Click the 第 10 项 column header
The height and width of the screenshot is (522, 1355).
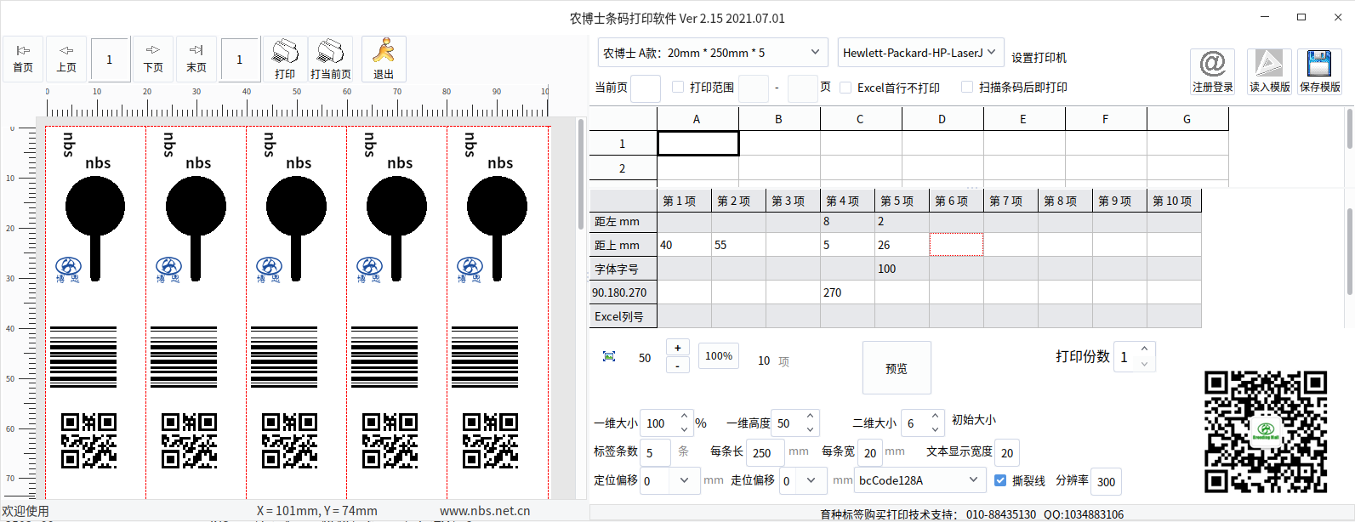pyautogui.click(x=1174, y=201)
